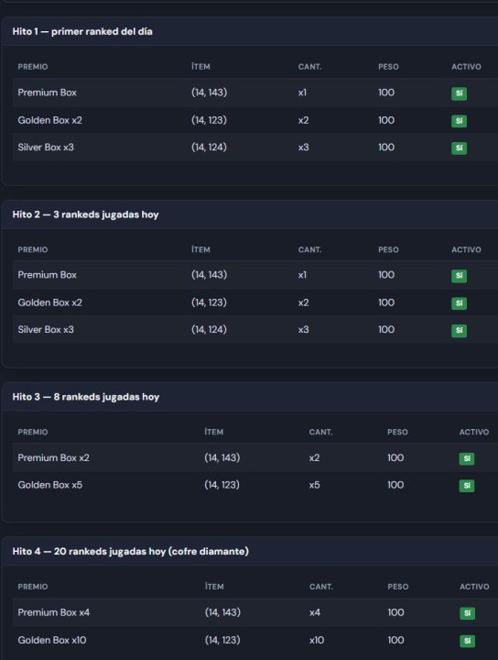The image size is (498, 660).
Task: Toggle Sí badge for Golden Box x10 in Hito 4
Action: tap(467, 641)
